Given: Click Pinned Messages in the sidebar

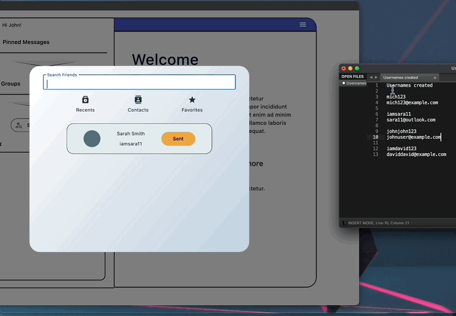Looking at the screenshot, I should point(26,42).
